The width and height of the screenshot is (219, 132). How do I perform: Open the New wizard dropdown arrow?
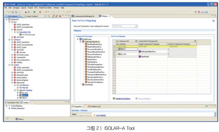(x=10, y=12)
